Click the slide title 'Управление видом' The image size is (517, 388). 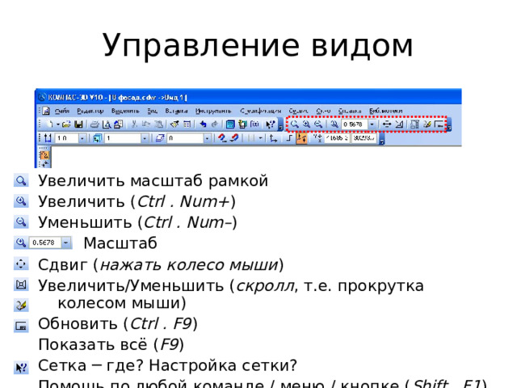[258, 45]
